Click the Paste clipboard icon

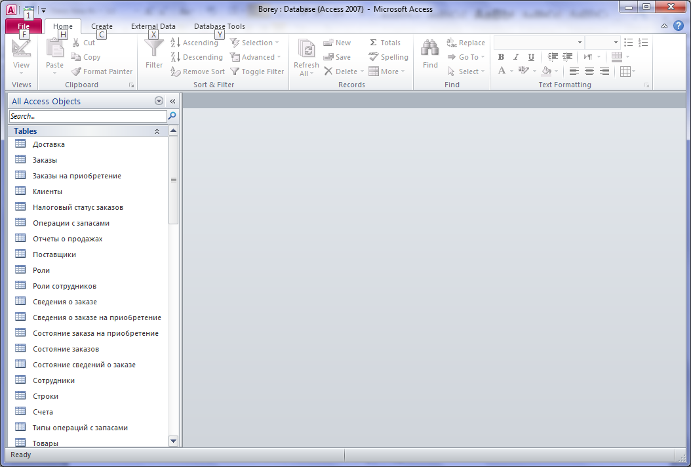54,48
